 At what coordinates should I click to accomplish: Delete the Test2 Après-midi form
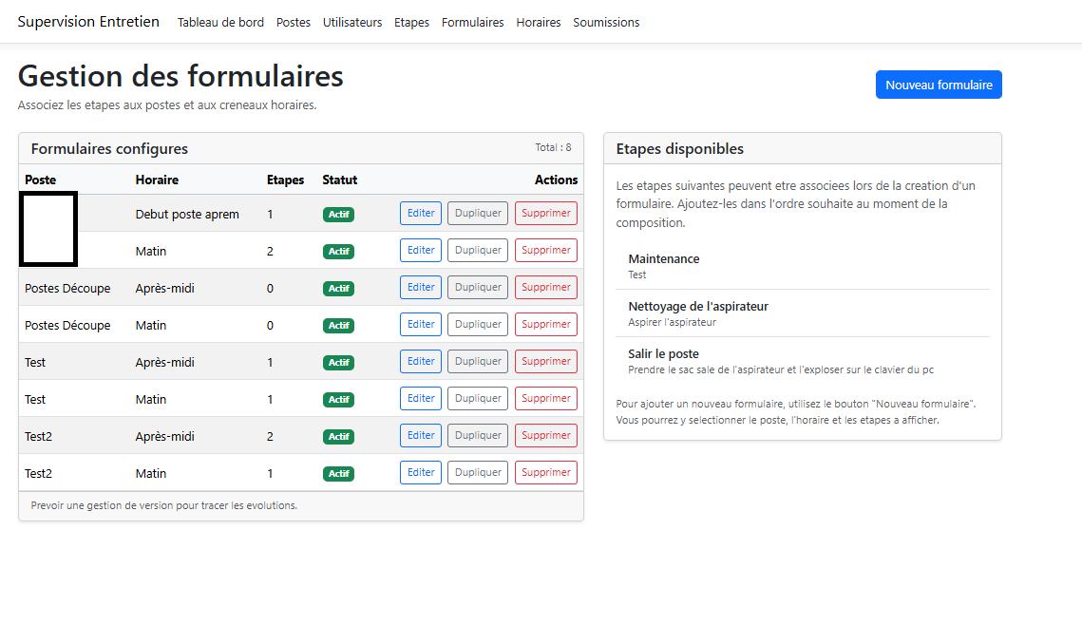(x=545, y=436)
